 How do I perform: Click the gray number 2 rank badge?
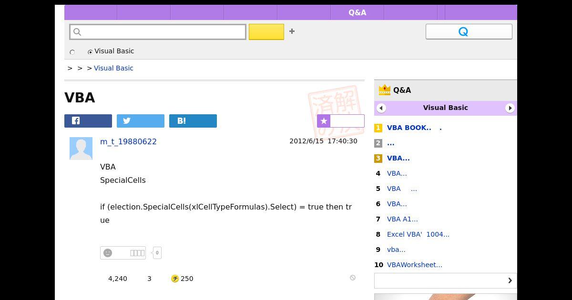(x=378, y=143)
